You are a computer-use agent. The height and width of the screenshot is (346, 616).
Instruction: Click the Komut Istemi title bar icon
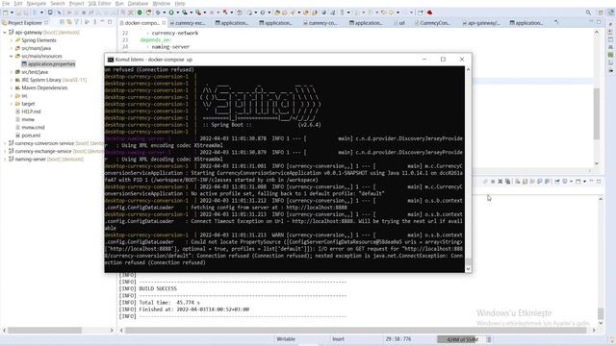coord(111,60)
